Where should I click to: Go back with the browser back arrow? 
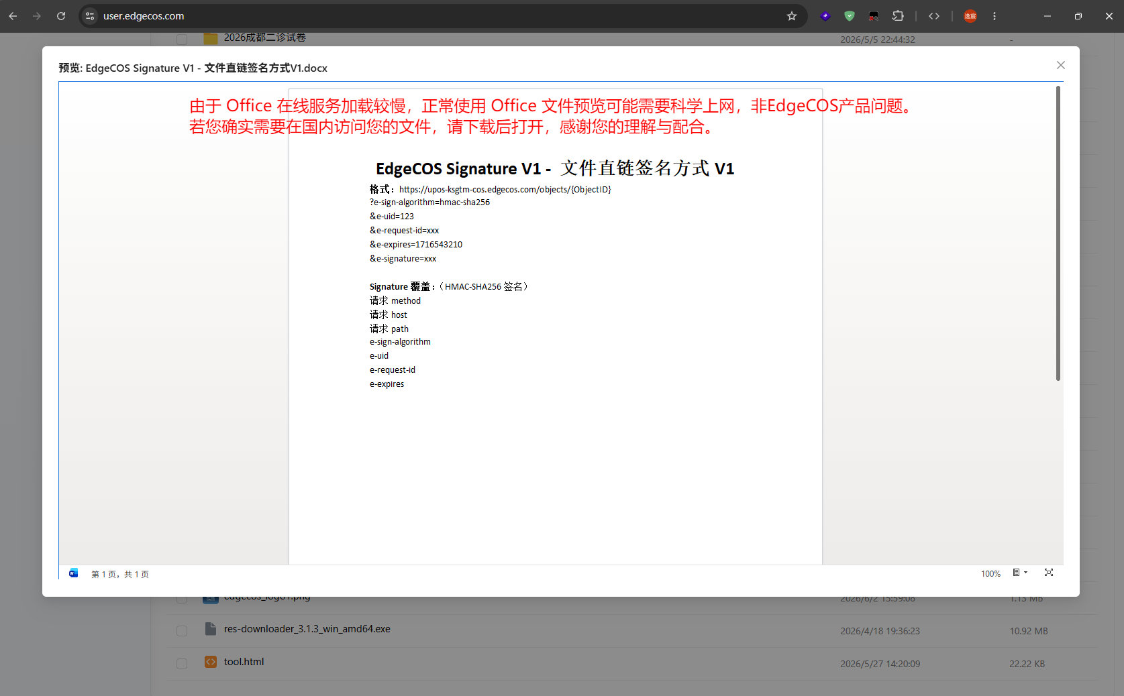pyautogui.click(x=13, y=16)
